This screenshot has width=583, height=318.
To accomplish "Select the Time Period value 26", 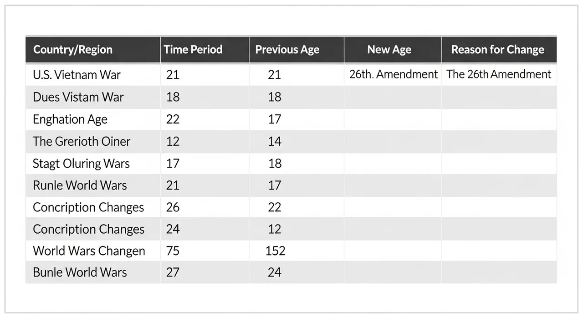I will 173,207.
